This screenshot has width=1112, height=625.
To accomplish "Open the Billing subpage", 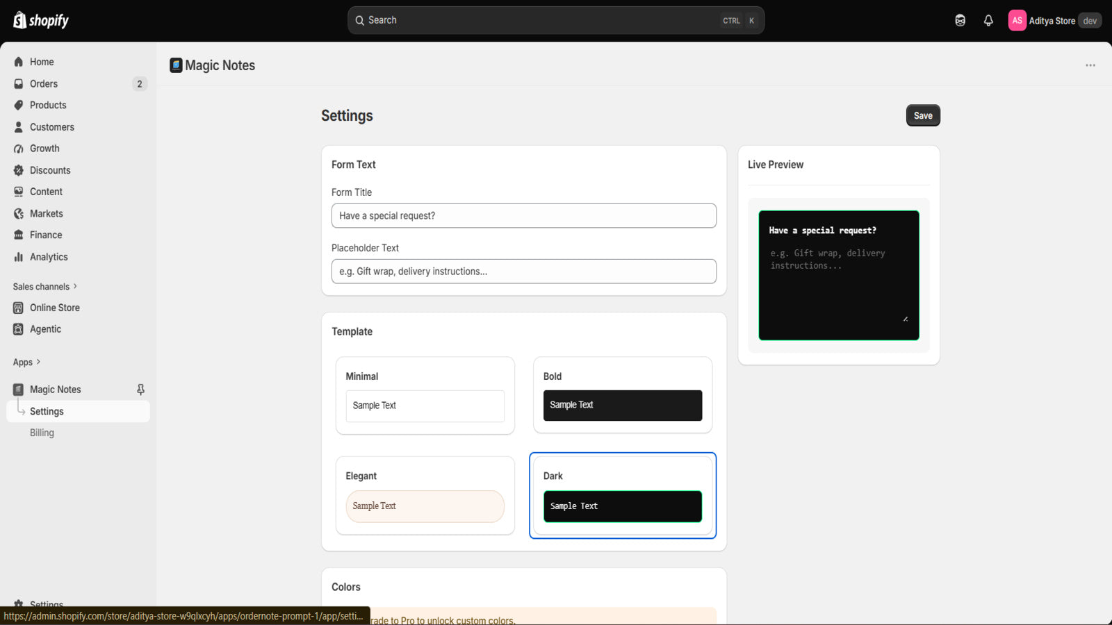I will tap(42, 433).
